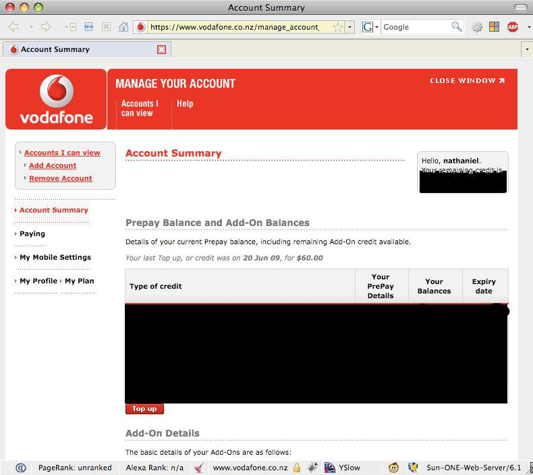The width and height of the screenshot is (533, 475).
Task: Click the Add Account link
Action: click(53, 165)
